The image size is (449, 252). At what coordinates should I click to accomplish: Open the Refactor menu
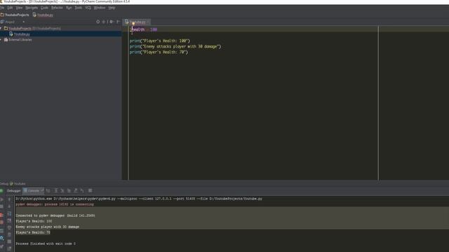tap(57, 8)
